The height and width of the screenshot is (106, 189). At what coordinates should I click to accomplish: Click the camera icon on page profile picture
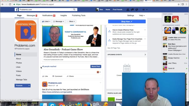(x=33, y=39)
